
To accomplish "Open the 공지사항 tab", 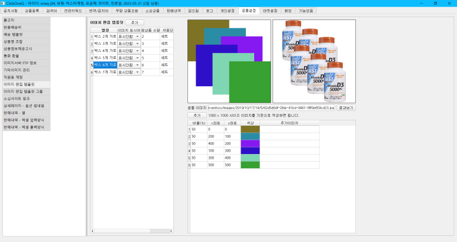I will pyautogui.click(x=11, y=11).
